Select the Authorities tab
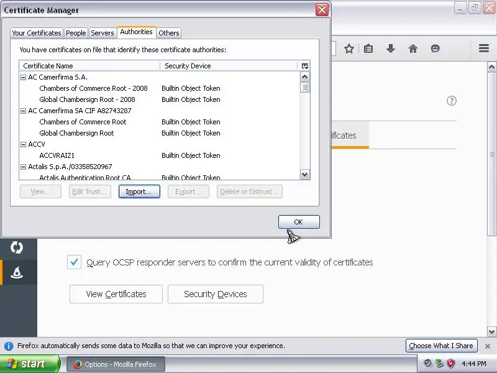This screenshot has height=373, width=497. click(136, 32)
